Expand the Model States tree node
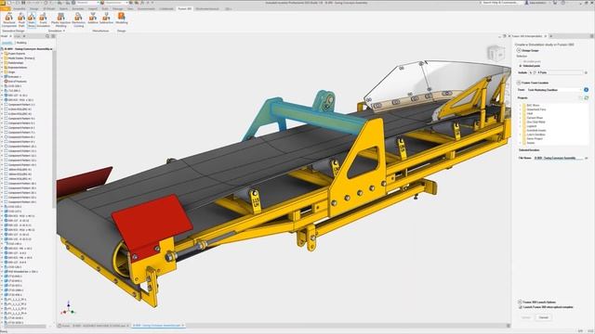 (x=2, y=58)
